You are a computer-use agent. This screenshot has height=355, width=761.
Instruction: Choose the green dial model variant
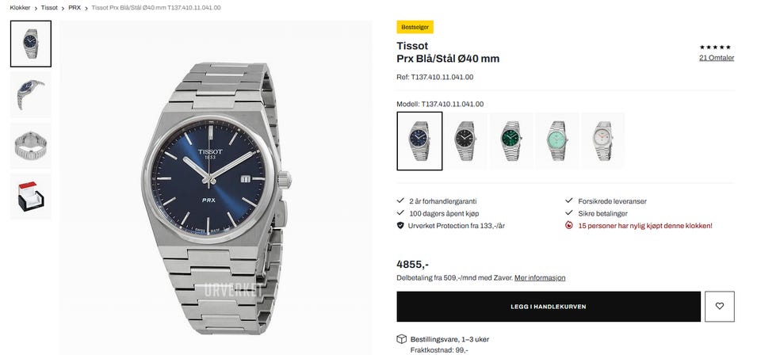click(511, 141)
